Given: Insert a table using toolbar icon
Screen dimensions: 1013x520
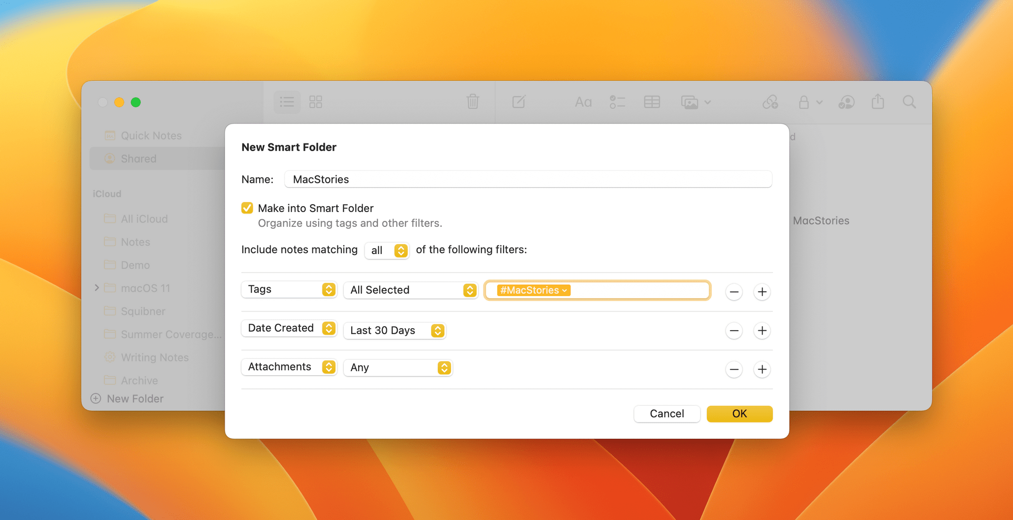Looking at the screenshot, I should coord(652,102).
